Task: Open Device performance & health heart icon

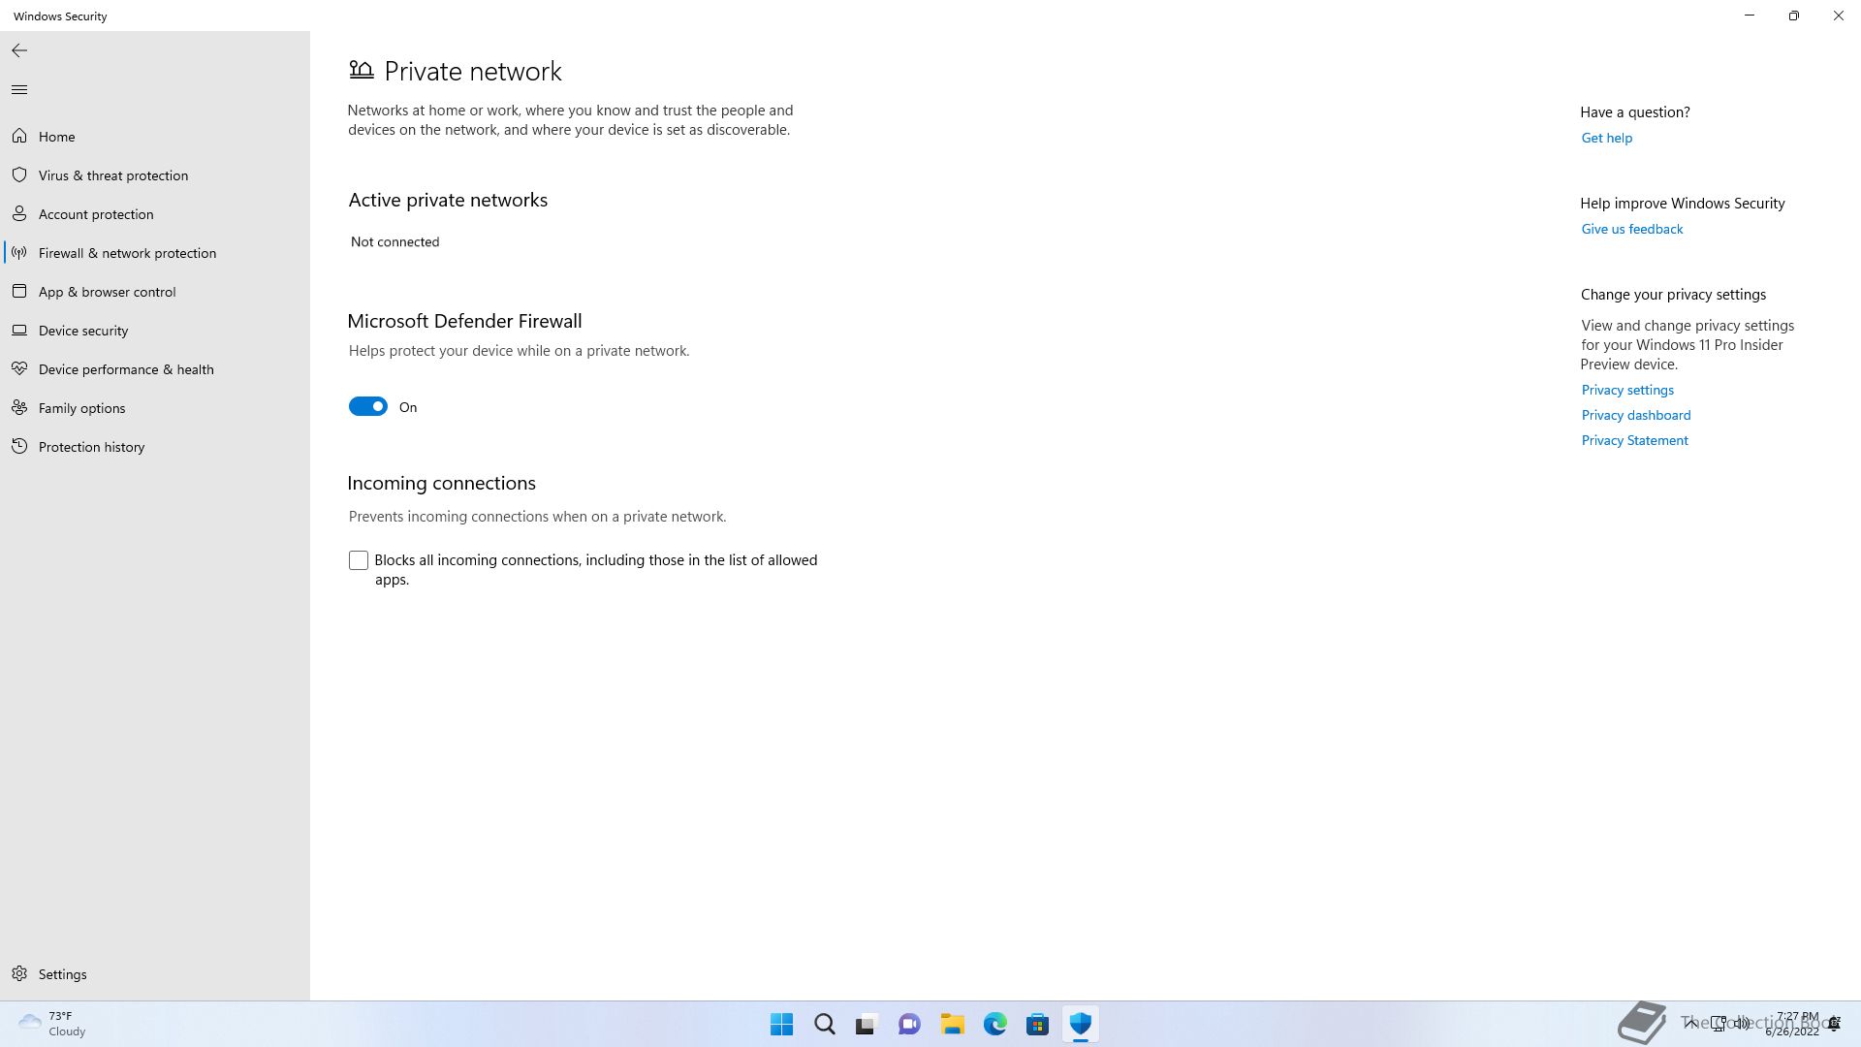Action: [19, 369]
